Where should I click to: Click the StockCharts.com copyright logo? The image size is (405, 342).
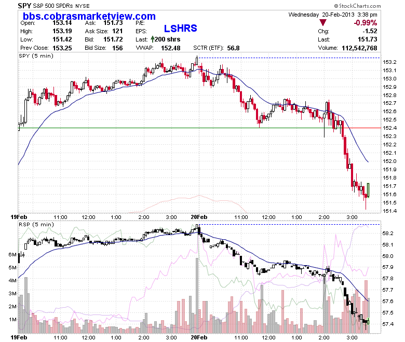357,6
